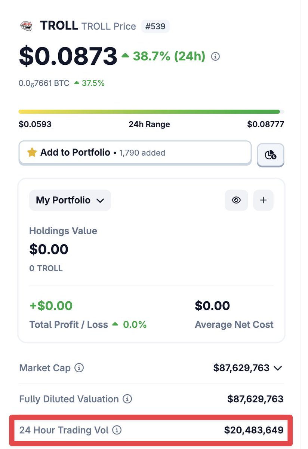Click the plus icon to add transaction

263,200
